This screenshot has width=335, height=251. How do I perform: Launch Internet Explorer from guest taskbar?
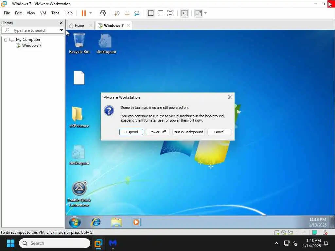click(96, 222)
